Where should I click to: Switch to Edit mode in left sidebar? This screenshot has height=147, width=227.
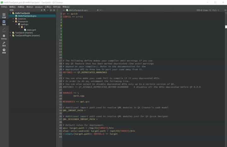[4, 23]
